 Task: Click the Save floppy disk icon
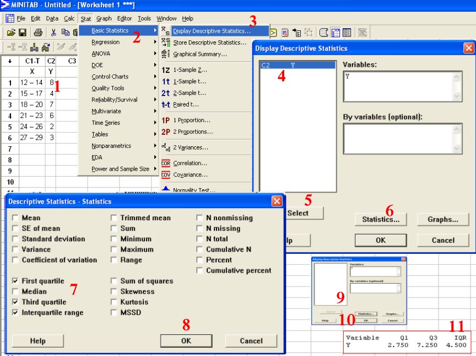coord(23,32)
